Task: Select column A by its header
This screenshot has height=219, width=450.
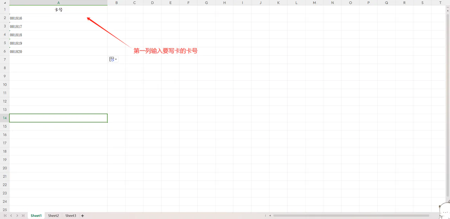Action: pos(58,3)
